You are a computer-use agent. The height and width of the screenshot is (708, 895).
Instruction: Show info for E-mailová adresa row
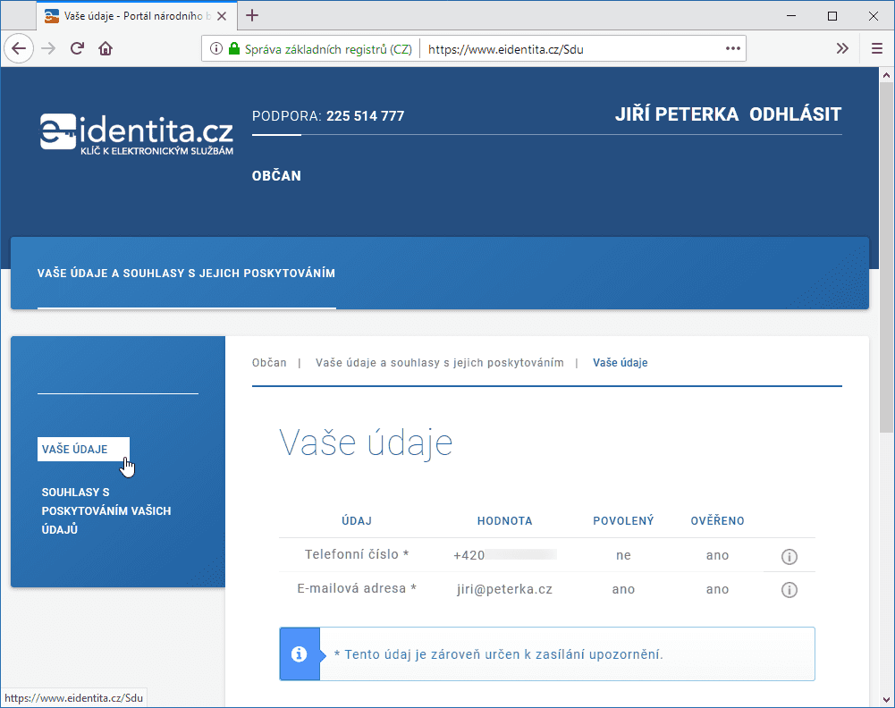pos(789,590)
